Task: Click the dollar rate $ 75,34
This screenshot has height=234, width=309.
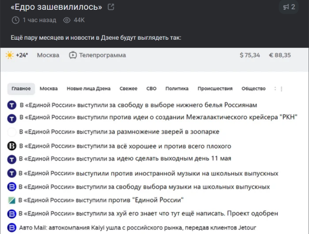Action: coord(250,55)
